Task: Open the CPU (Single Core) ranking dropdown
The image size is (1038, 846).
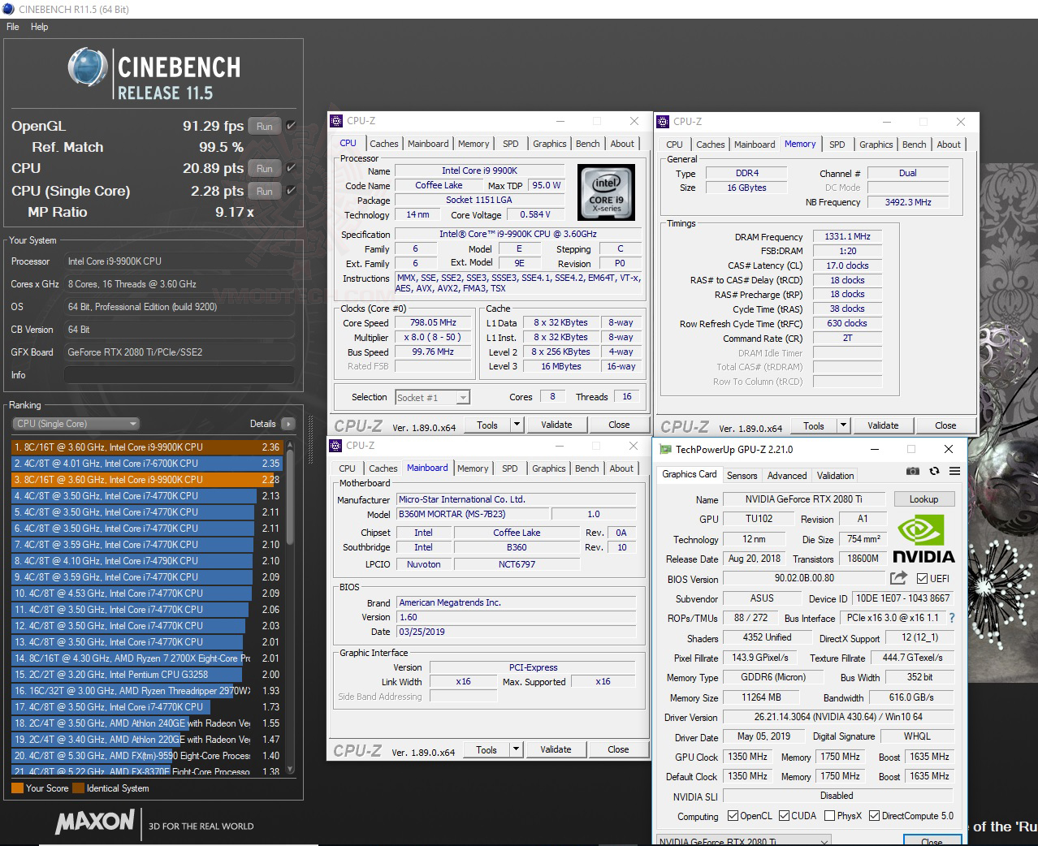Action: (76, 424)
